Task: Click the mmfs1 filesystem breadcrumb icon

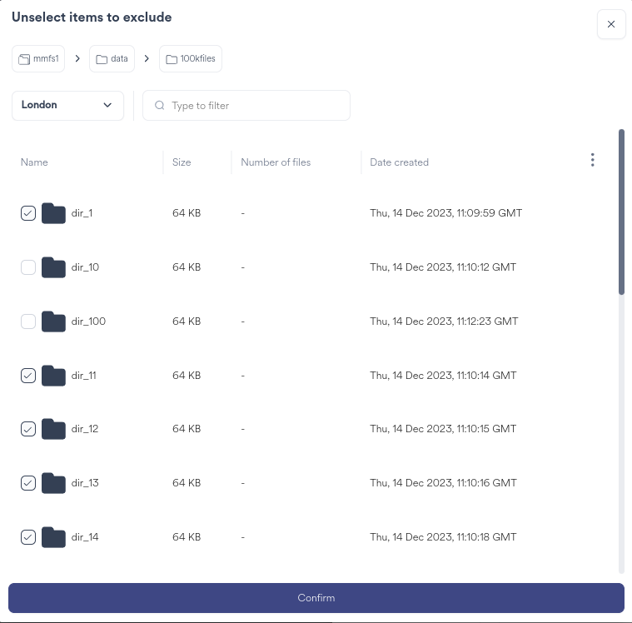Action: (x=24, y=59)
